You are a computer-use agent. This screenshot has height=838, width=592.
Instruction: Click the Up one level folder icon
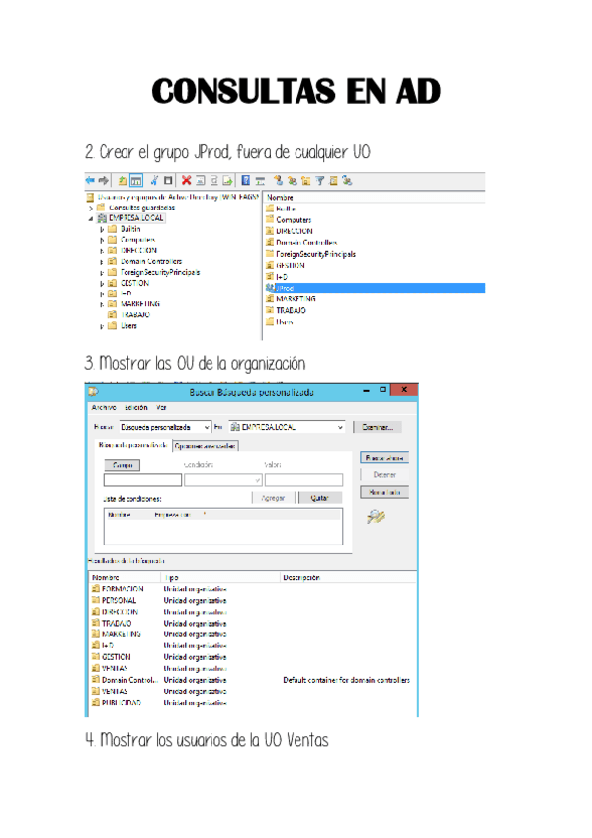coord(123,181)
